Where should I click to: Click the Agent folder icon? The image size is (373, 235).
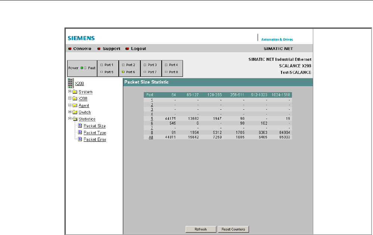click(x=75, y=106)
